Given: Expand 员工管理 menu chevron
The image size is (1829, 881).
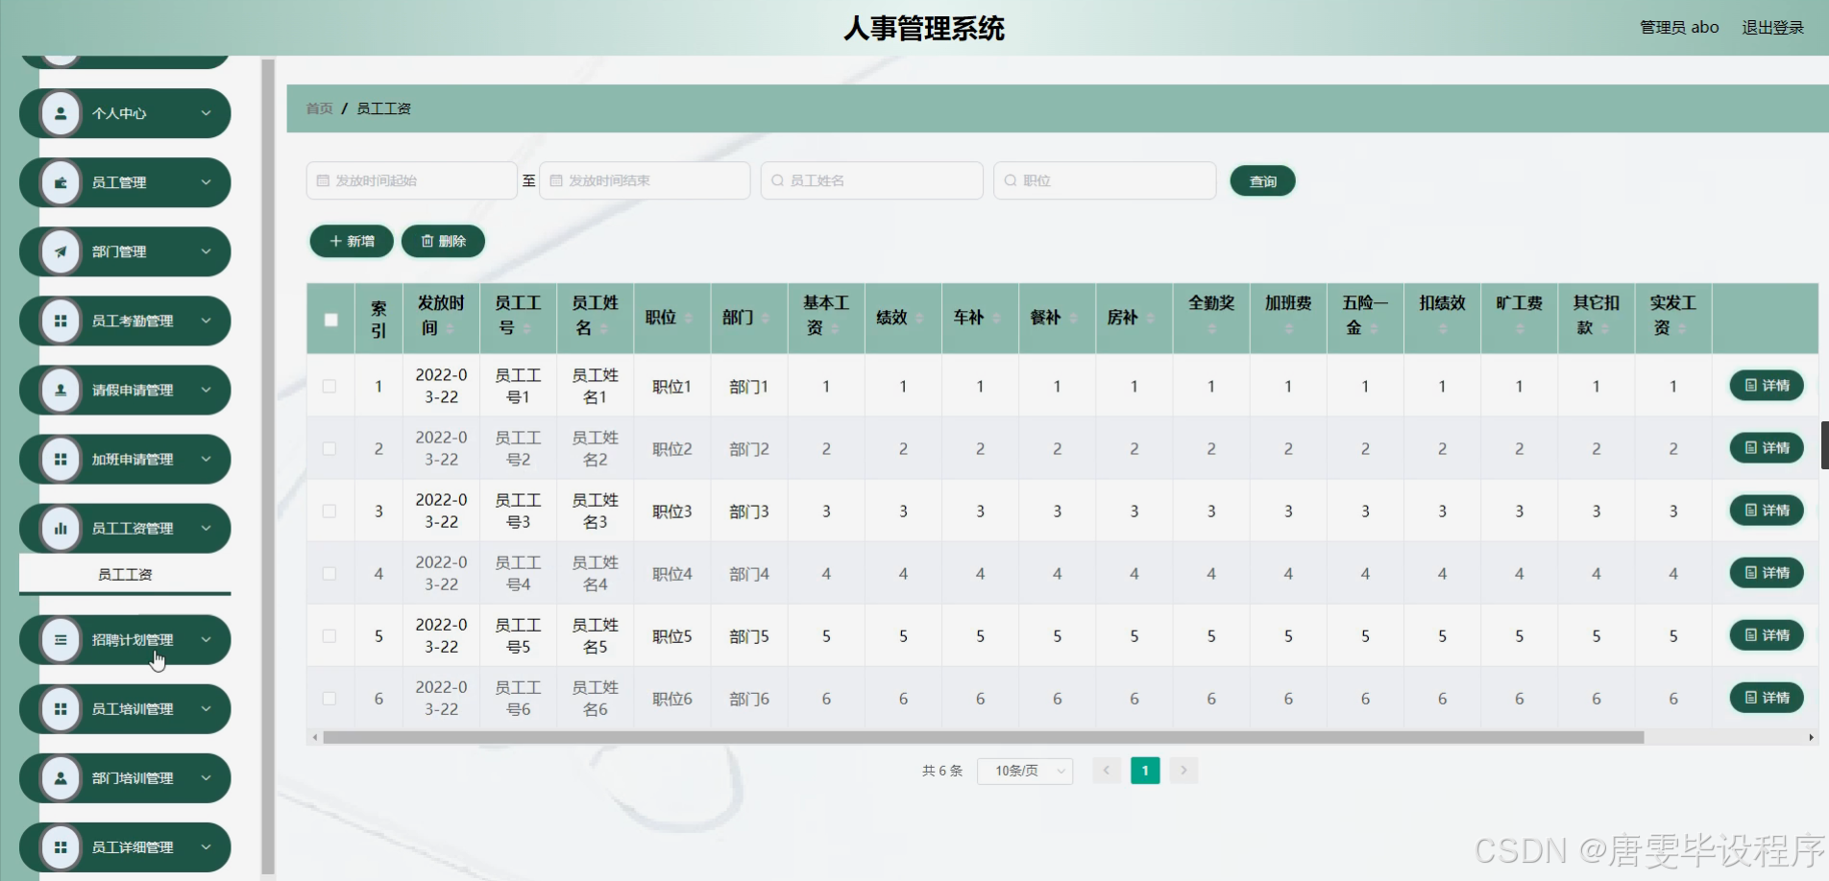Looking at the screenshot, I should tap(206, 182).
